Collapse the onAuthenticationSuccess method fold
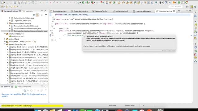Image resolution: width=198 pixels, height=111 pixels. pyautogui.click(x=54, y=28)
